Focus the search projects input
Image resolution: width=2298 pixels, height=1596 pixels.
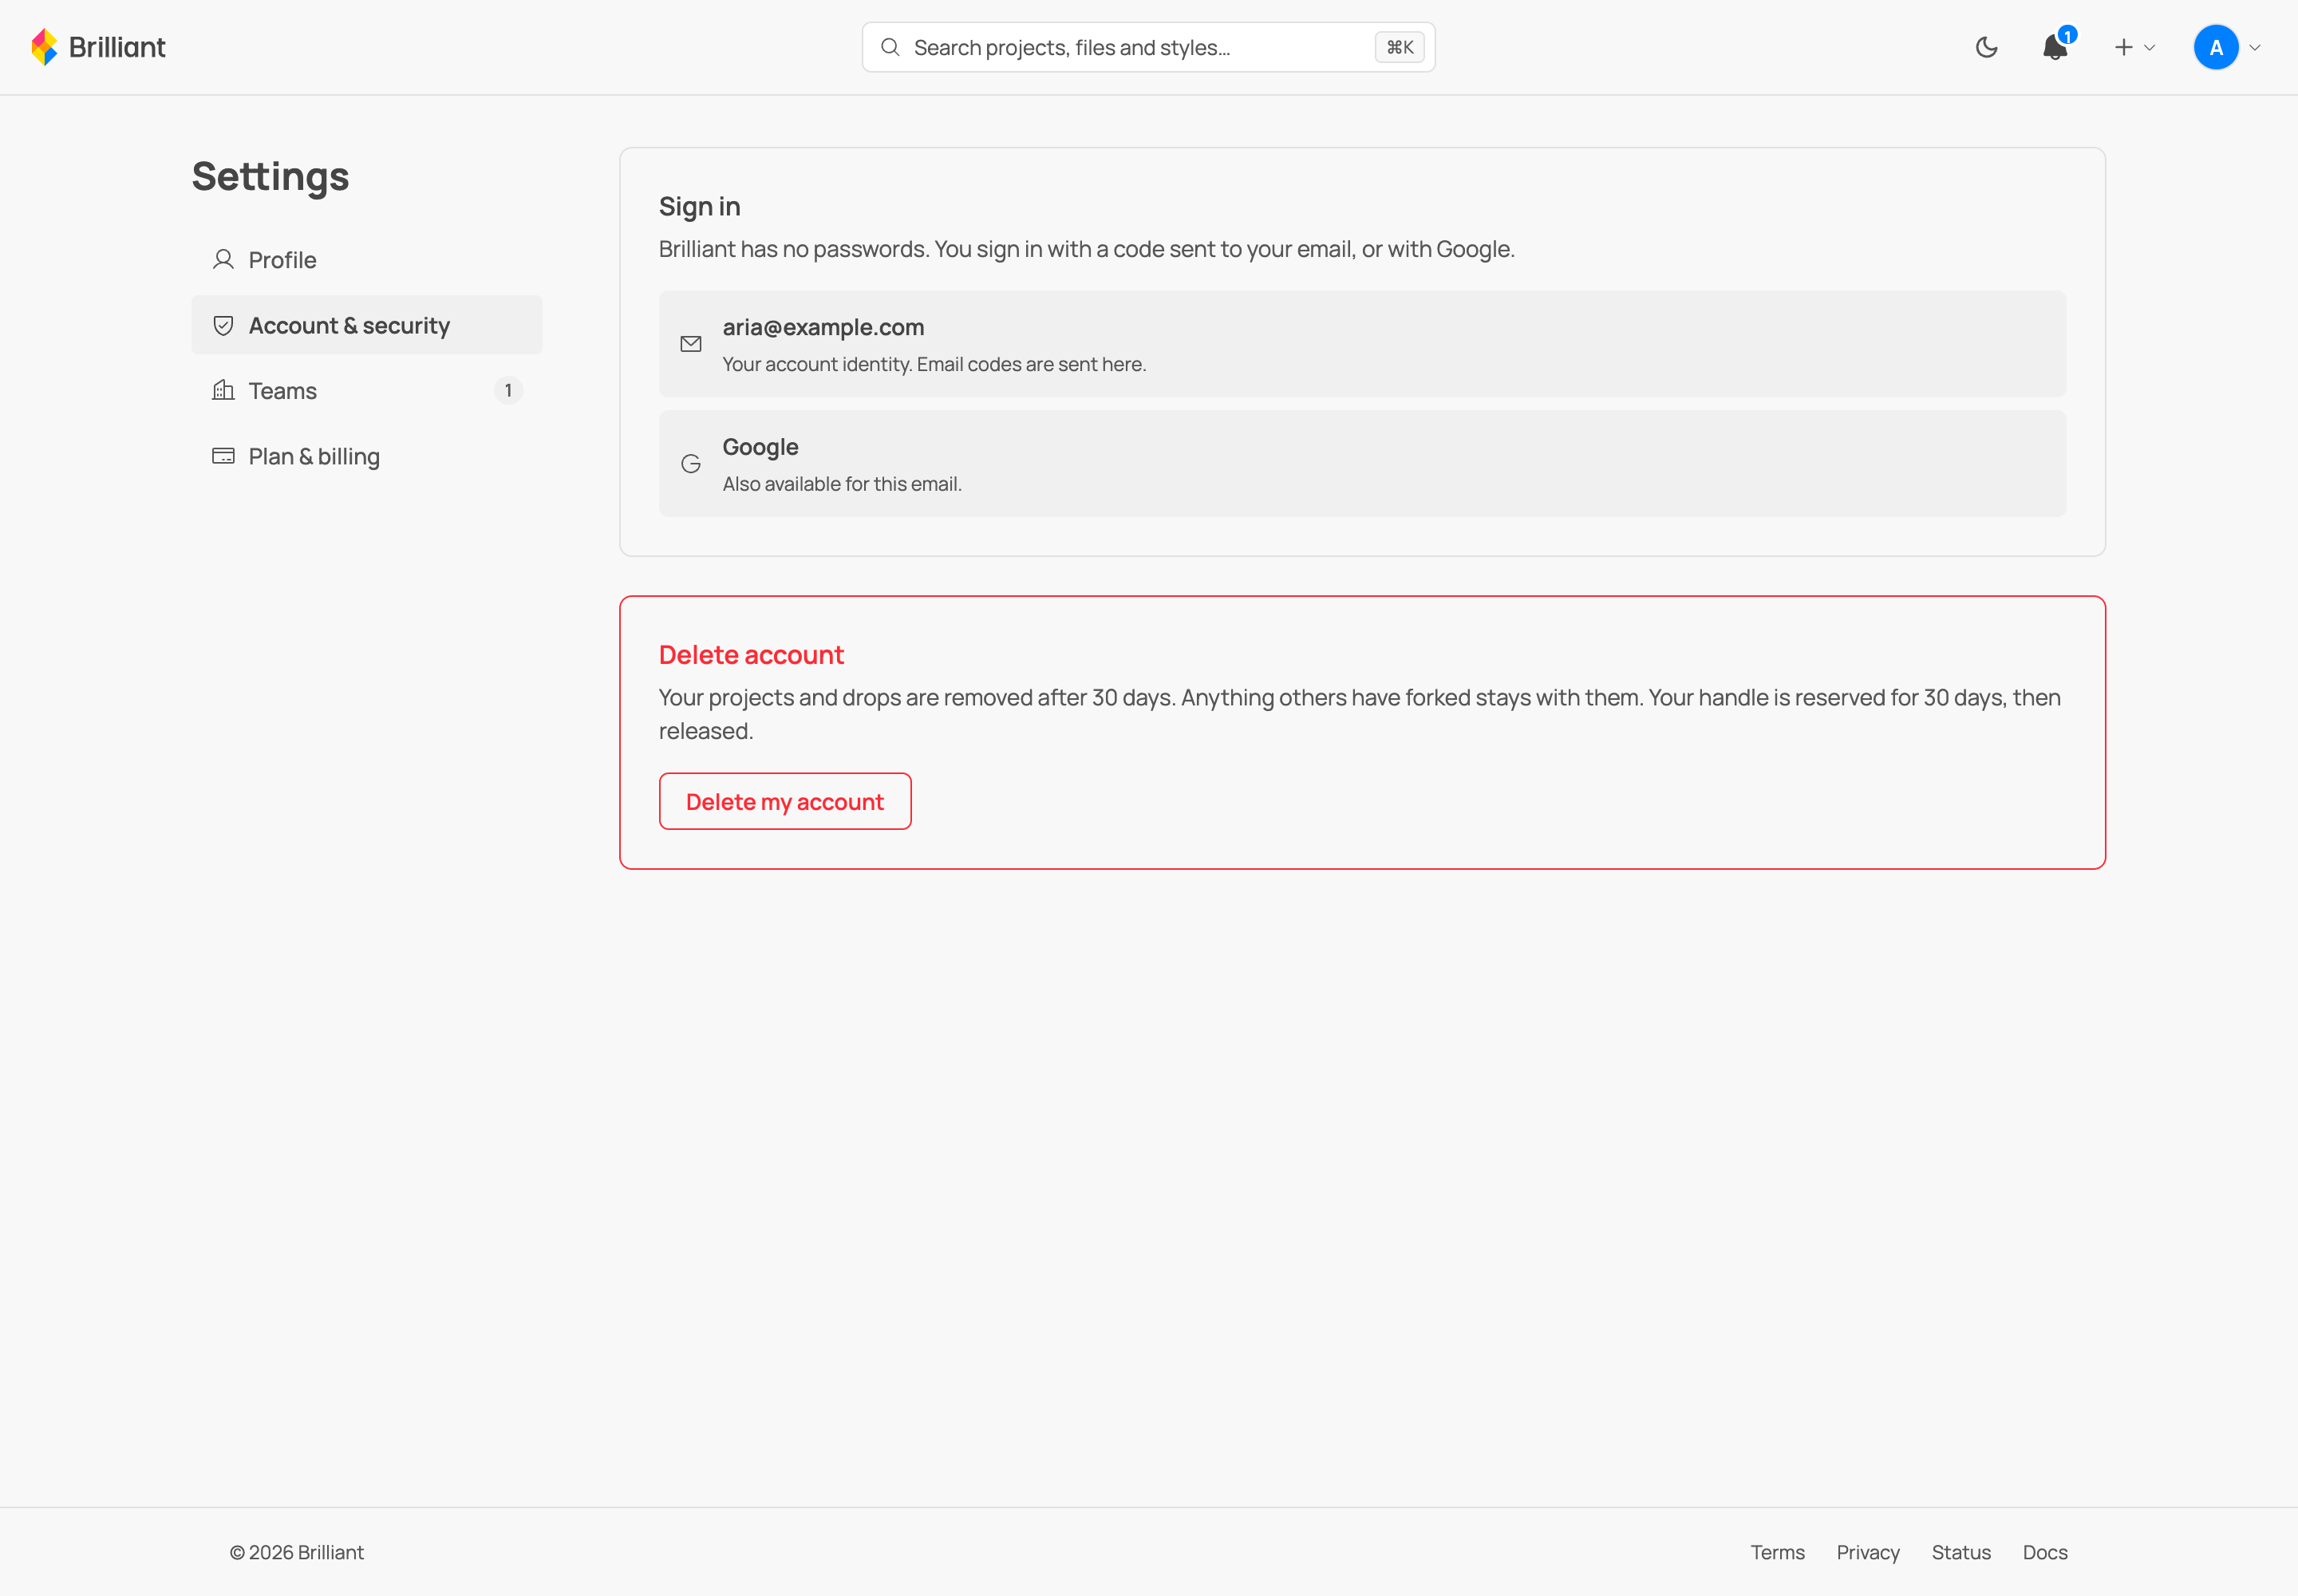pos(1148,47)
